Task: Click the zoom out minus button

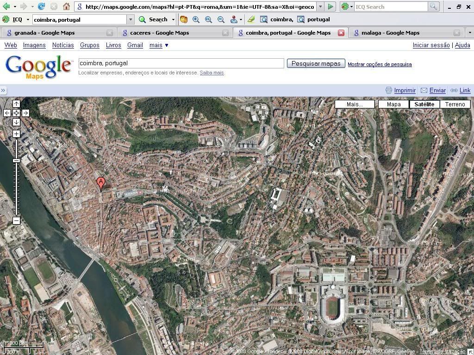Action: click(16, 220)
